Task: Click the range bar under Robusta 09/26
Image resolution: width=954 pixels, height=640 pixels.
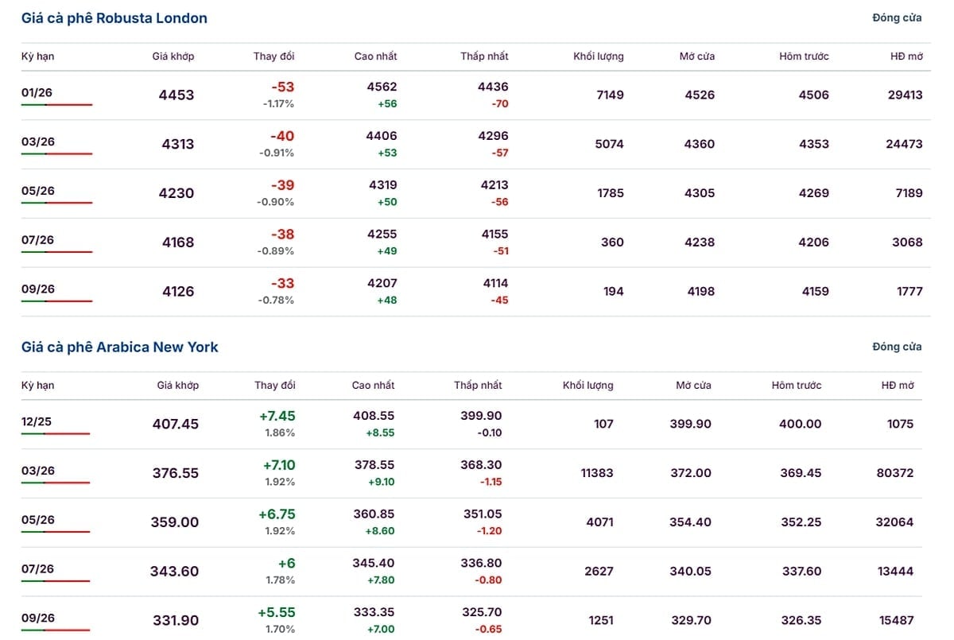Action: [56, 301]
